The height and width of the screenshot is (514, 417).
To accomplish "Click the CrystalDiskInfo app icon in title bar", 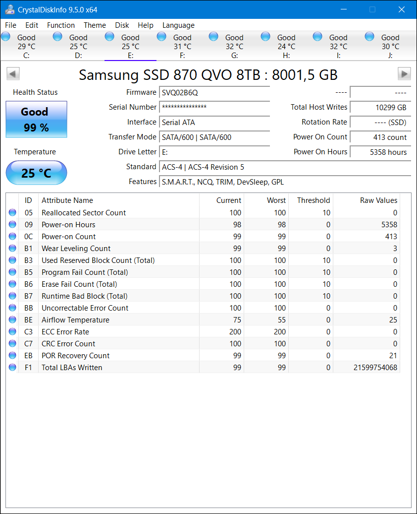I will 10,9.
